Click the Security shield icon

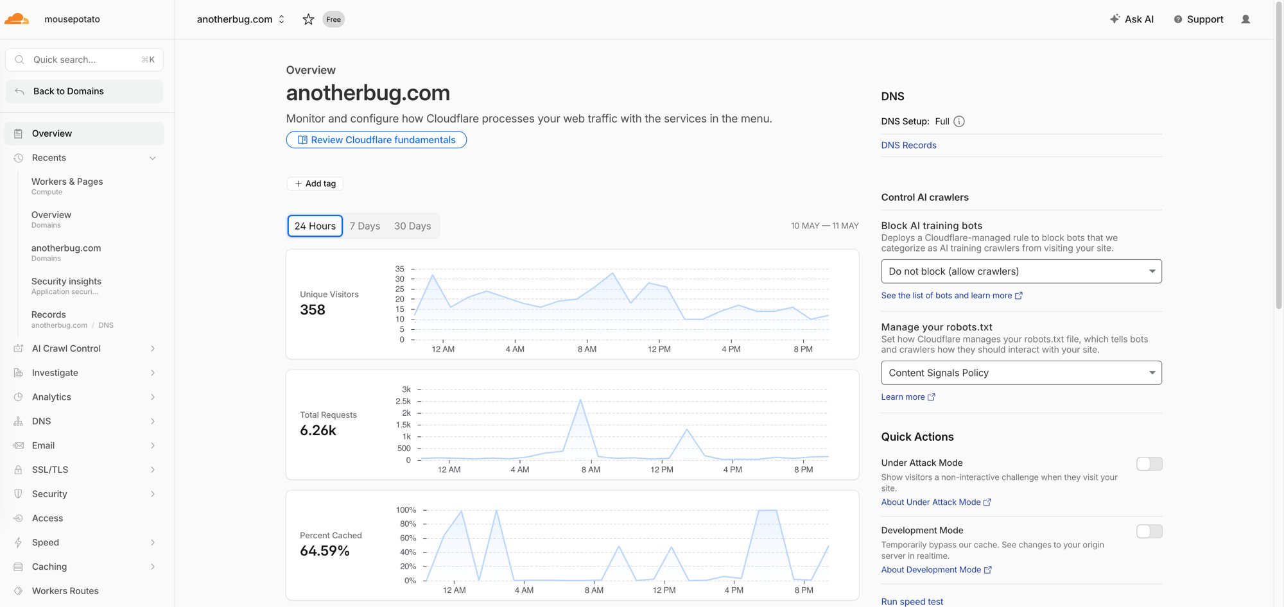(19, 494)
